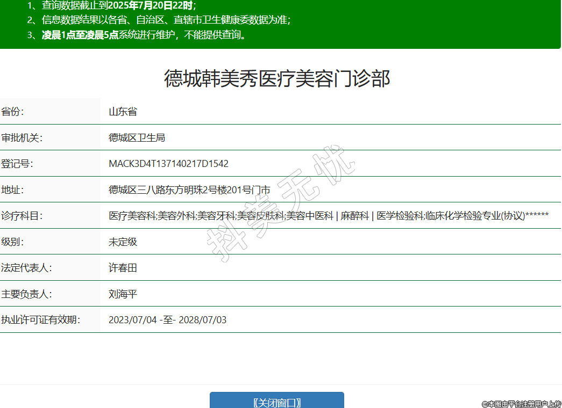Screen dimensions: 562x408
Task: Click the 诊疗科目 departments list text
Action: click(328, 216)
